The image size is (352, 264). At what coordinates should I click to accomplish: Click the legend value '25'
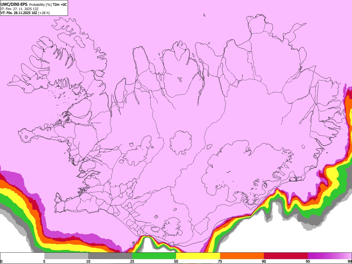click(132, 261)
